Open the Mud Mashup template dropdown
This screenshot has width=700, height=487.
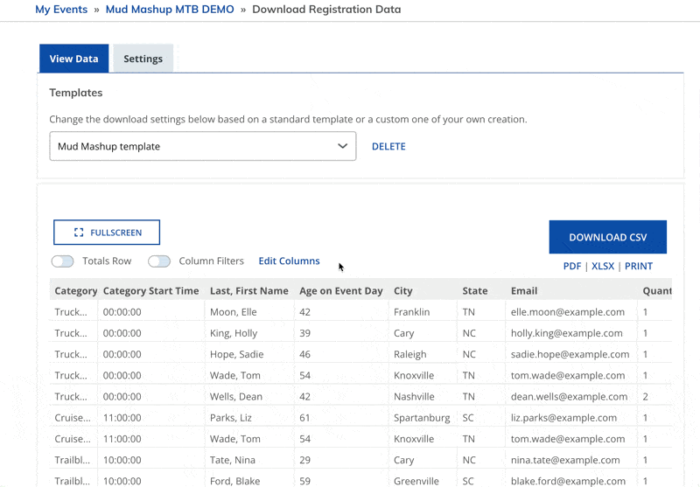[x=203, y=146]
